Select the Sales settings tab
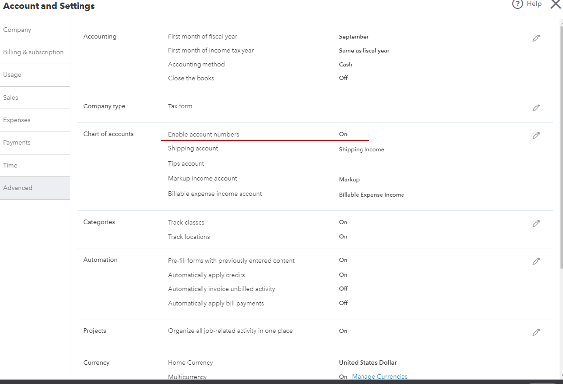563x384 pixels. (x=11, y=98)
